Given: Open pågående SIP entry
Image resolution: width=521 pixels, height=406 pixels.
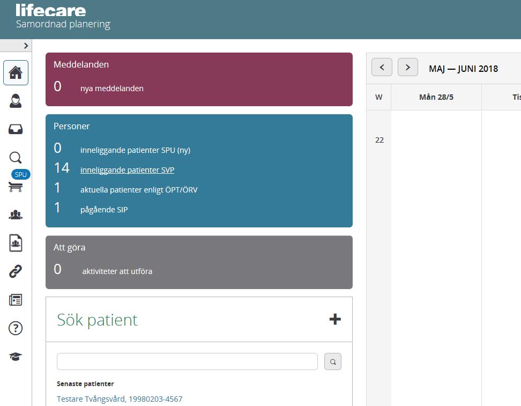Looking at the screenshot, I should tap(104, 210).
